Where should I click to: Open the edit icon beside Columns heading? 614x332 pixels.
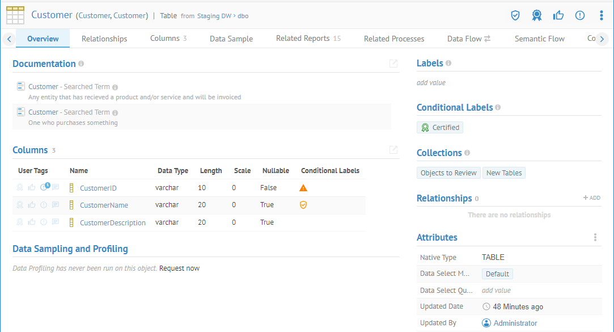coord(393,150)
